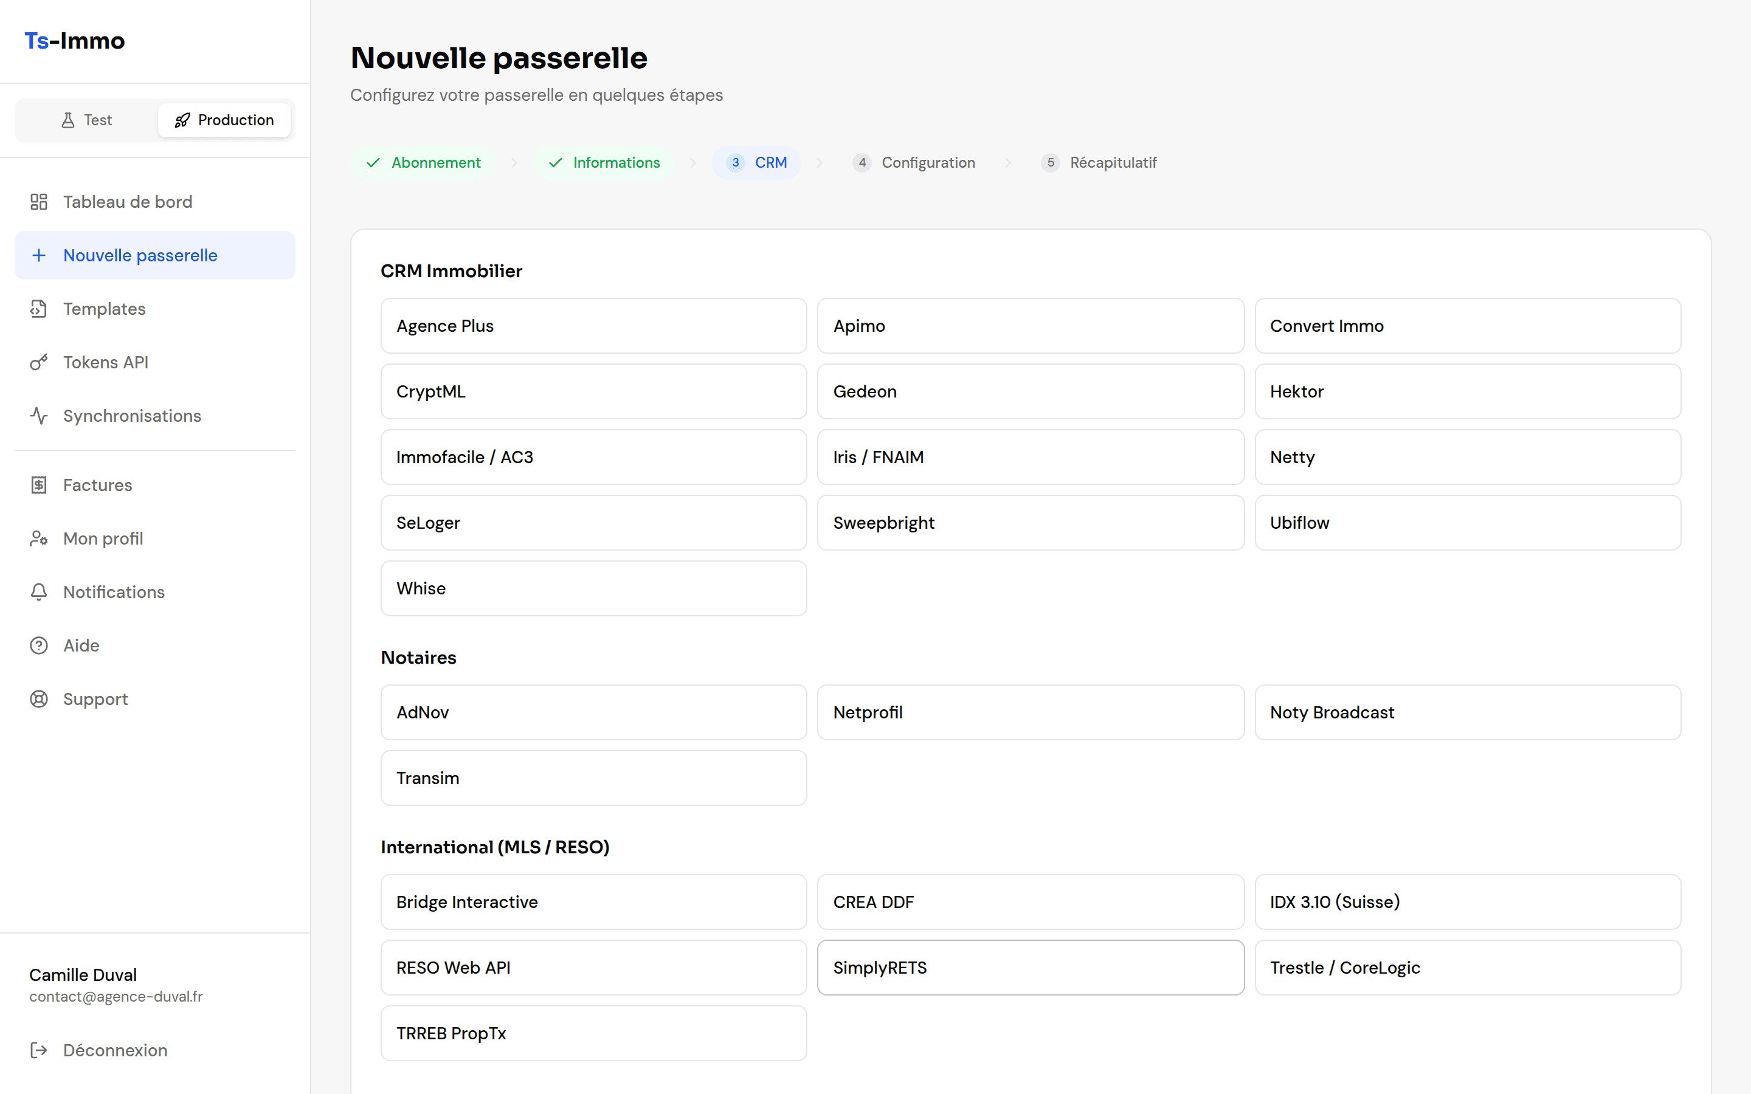Screen dimensions: 1751x1094
Task: Click the Tokens API key icon
Action: click(x=39, y=362)
